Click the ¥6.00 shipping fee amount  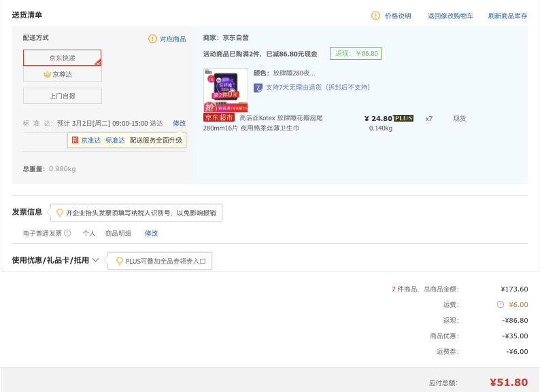pyautogui.click(x=518, y=304)
